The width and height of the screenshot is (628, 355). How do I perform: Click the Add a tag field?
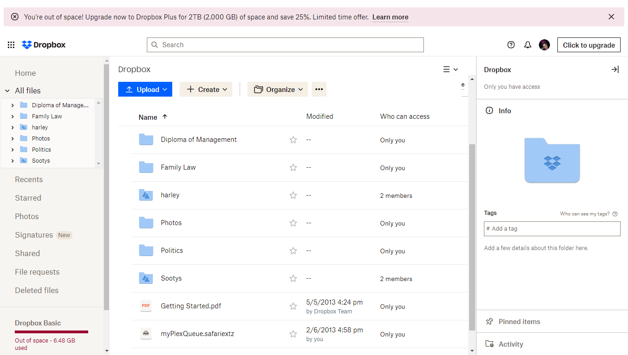coord(552,229)
